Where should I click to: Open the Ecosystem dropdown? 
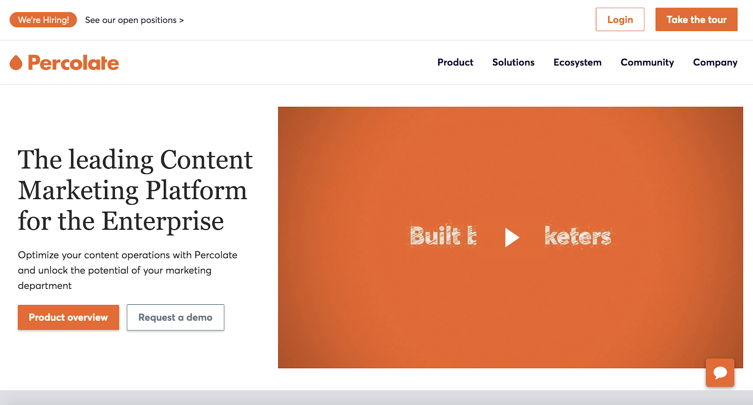coord(577,62)
